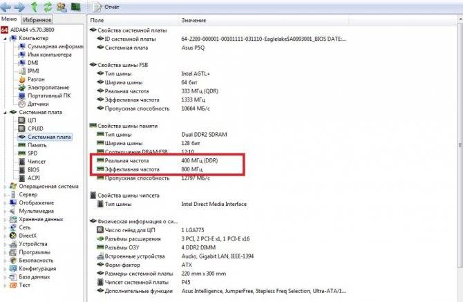This screenshot has width=463, height=302.
Task: Click the Intel AGTL+ value
Action: [x=195, y=74]
